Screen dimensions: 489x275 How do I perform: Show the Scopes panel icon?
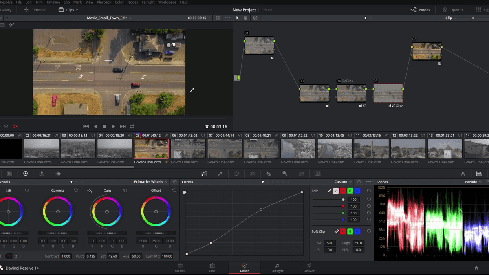(x=479, y=174)
